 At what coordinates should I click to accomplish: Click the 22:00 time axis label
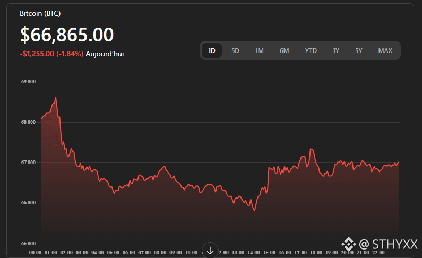(x=378, y=253)
